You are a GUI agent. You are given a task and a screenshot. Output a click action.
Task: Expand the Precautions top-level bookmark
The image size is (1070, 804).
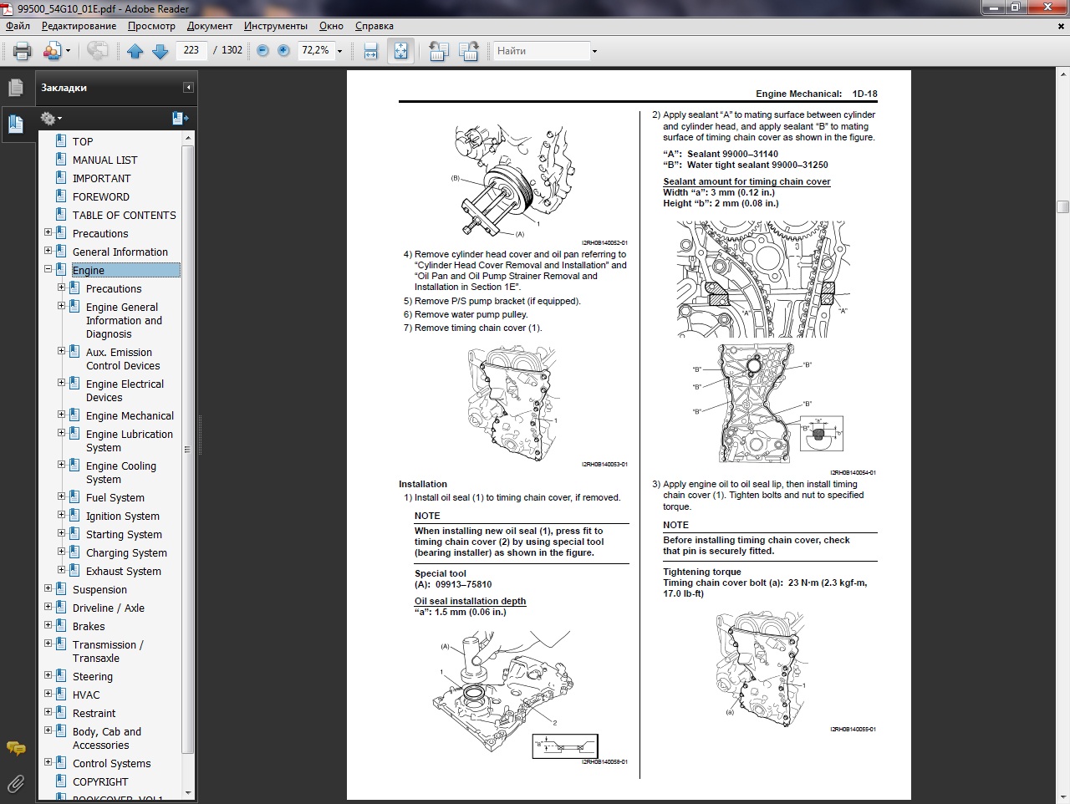[48, 232]
